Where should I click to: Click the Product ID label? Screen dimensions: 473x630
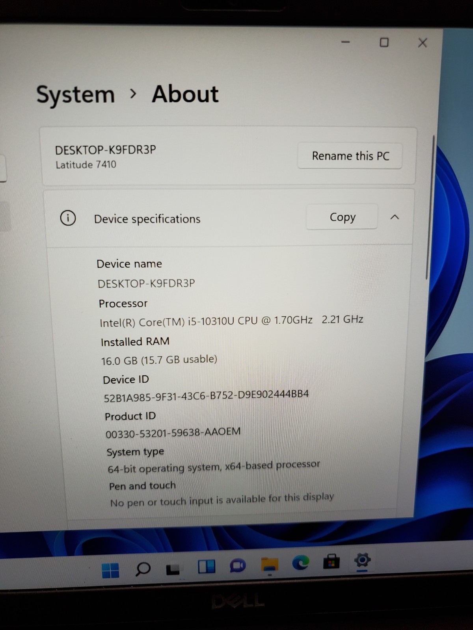pyautogui.click(x=130, y=416)
